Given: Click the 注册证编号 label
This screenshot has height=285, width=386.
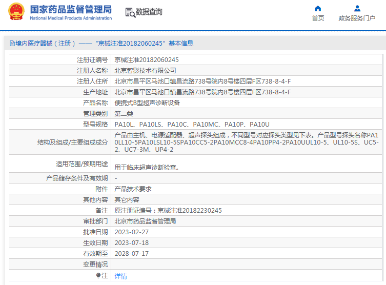Looking at the screenshot, I should pos(92,60).
